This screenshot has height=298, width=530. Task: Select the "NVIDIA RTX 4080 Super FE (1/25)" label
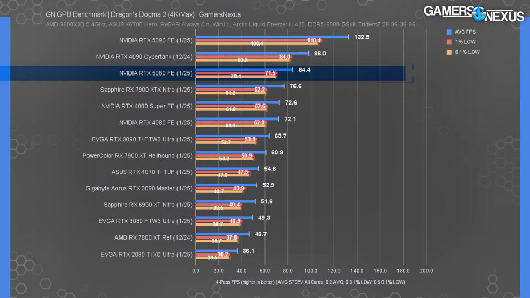point(146,106)
